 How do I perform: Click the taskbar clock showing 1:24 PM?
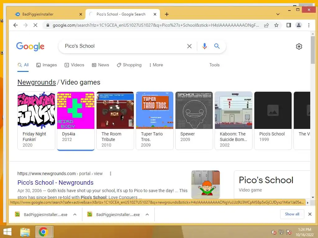(304, 232)
